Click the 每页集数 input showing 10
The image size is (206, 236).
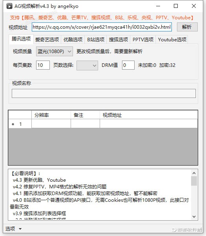click(43, 65)
